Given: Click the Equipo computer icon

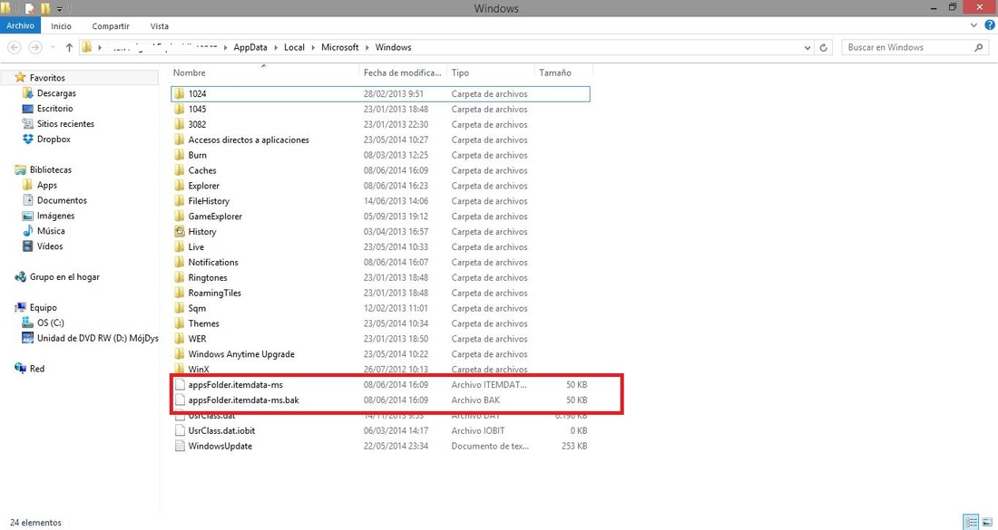Looking at the screenshot, I should [20, 307].
